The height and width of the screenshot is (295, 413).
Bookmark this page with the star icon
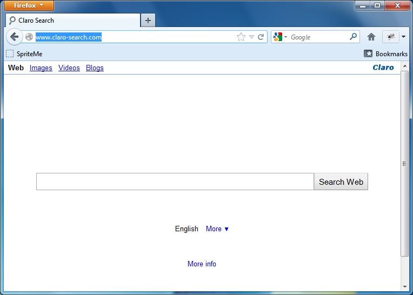click(x=241, y=37)
